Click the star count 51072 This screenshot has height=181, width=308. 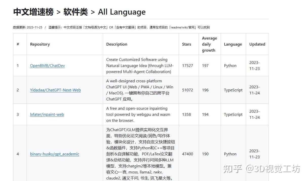pos(187,90)
